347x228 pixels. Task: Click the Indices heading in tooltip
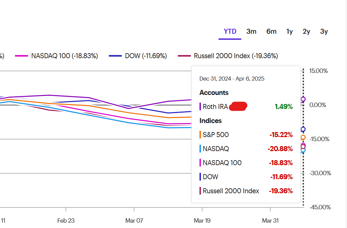click(x=211, y=121)
